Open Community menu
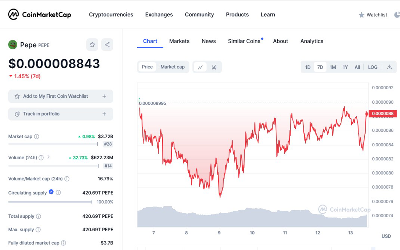This screenshot has height=250, width=400. 199,15
